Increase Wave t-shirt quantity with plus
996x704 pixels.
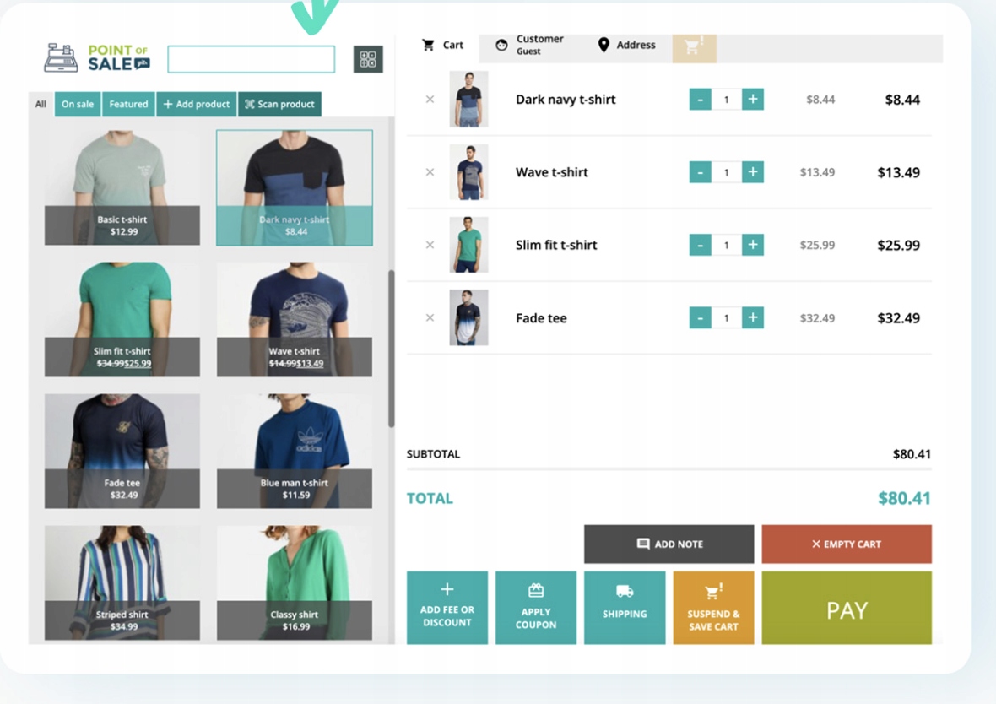pyautogui.click(x=753, y=172)
